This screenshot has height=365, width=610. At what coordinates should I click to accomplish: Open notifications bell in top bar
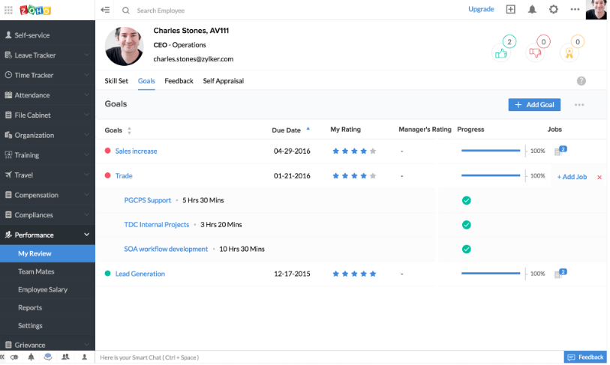coord(532,9)
